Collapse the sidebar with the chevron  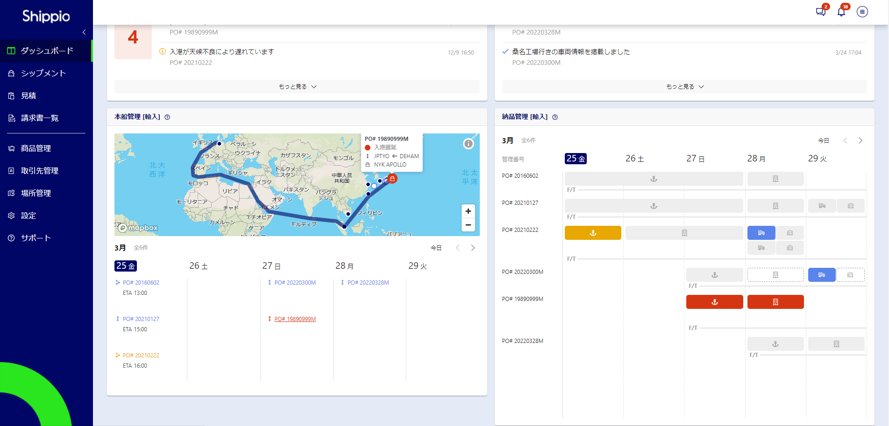click(x=84, y=32)
